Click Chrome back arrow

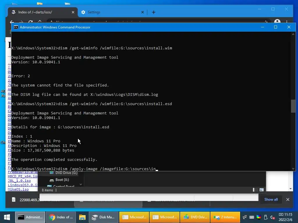[12, 22]
